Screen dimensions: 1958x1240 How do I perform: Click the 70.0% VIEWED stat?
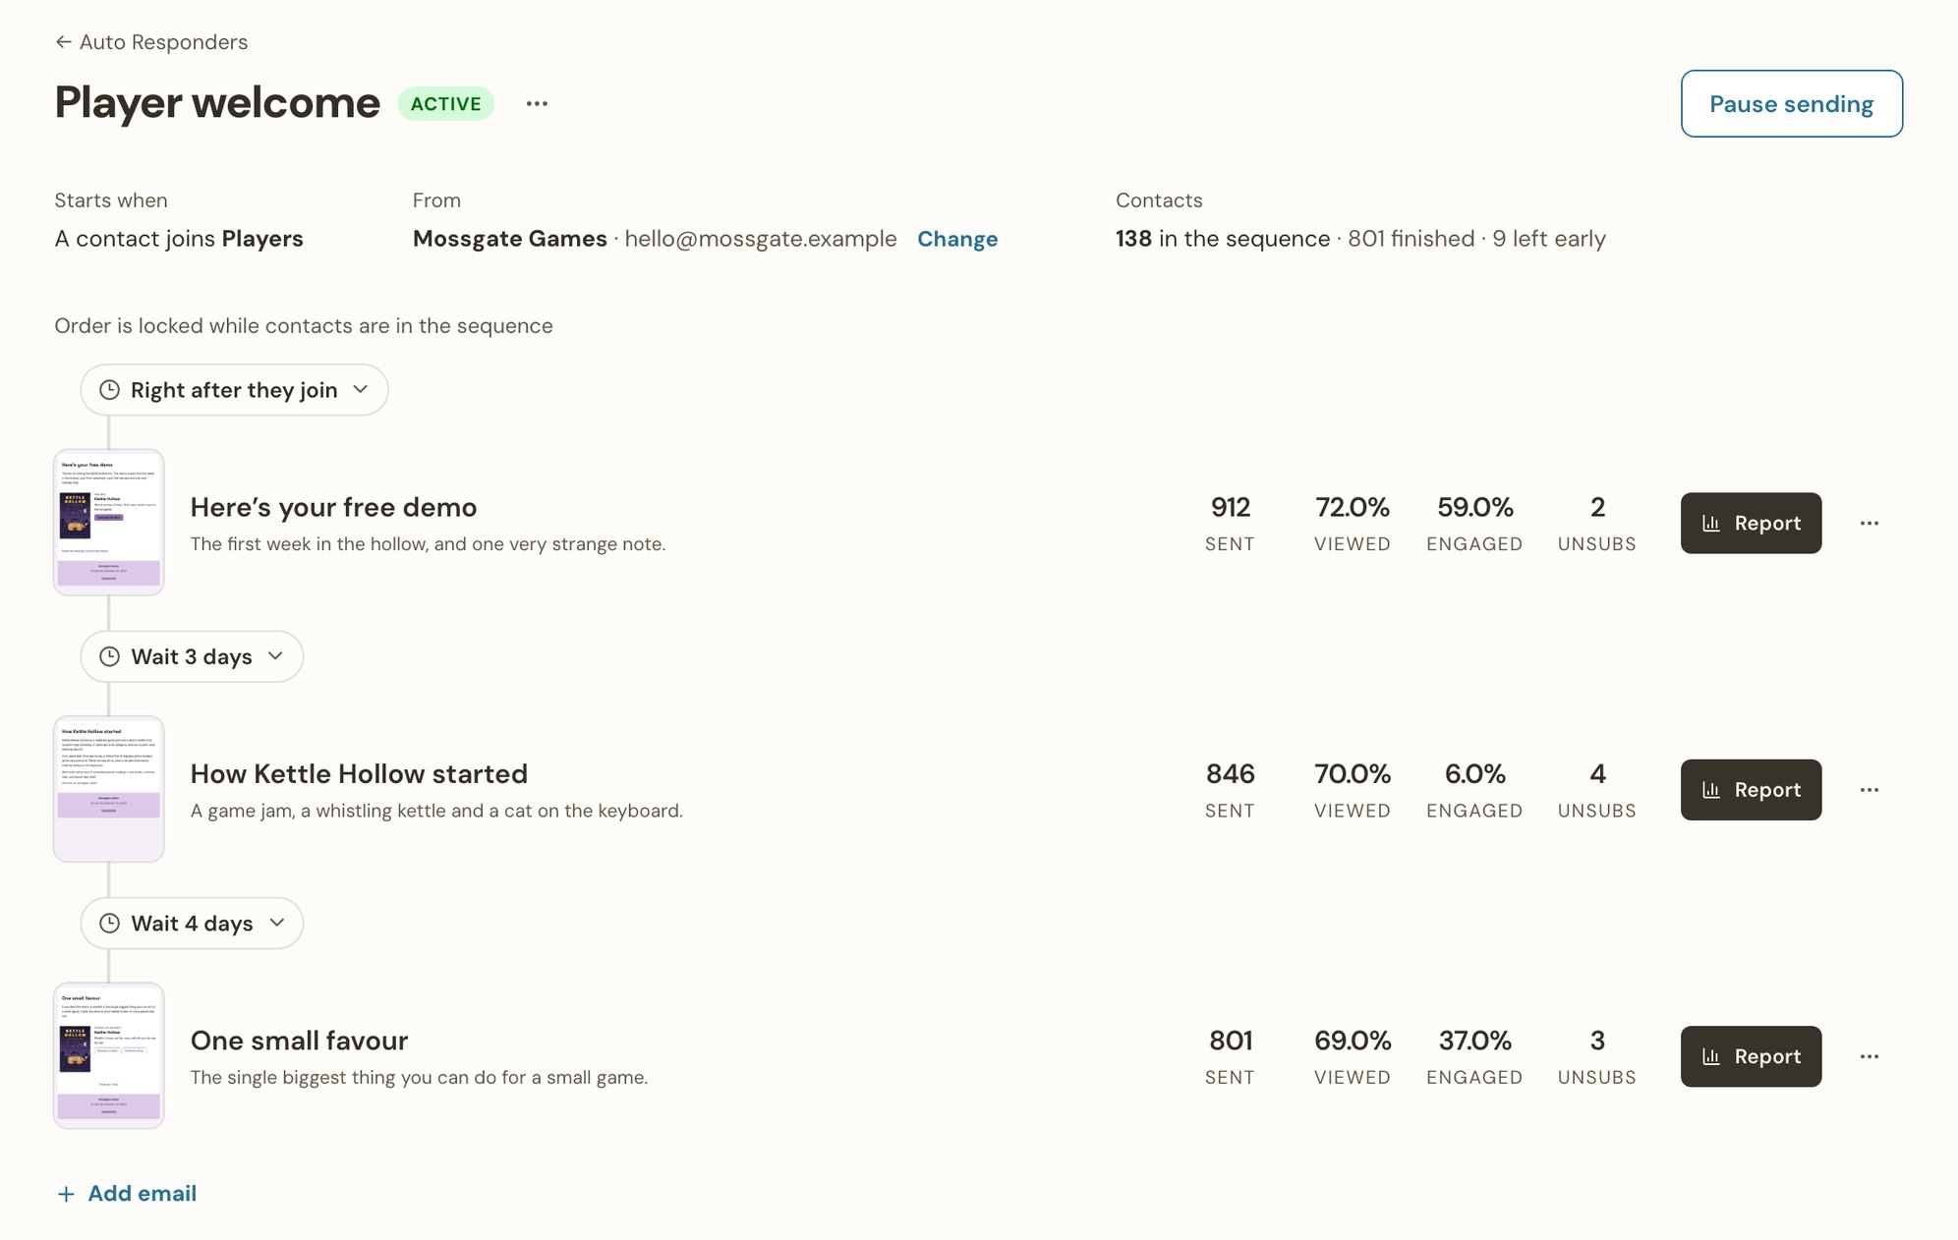[1353, 790]
